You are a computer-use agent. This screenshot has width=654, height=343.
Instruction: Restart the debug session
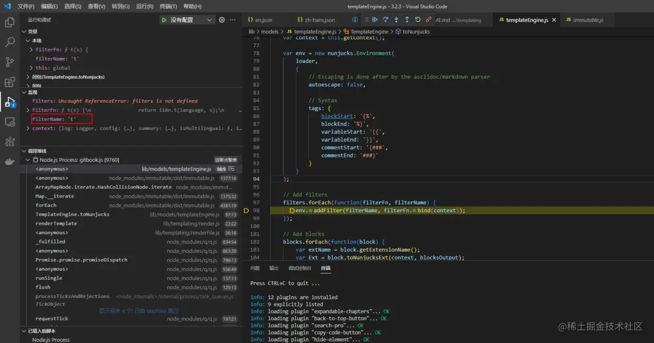(418, 20)
